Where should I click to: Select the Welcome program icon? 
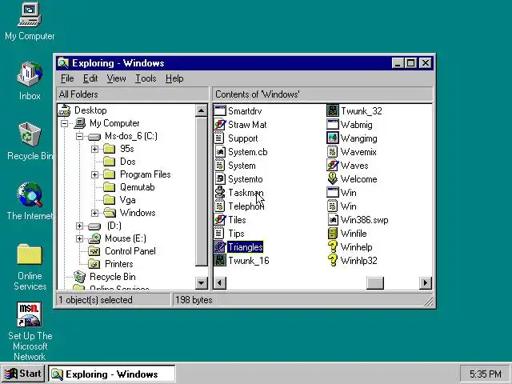[333, 179]
